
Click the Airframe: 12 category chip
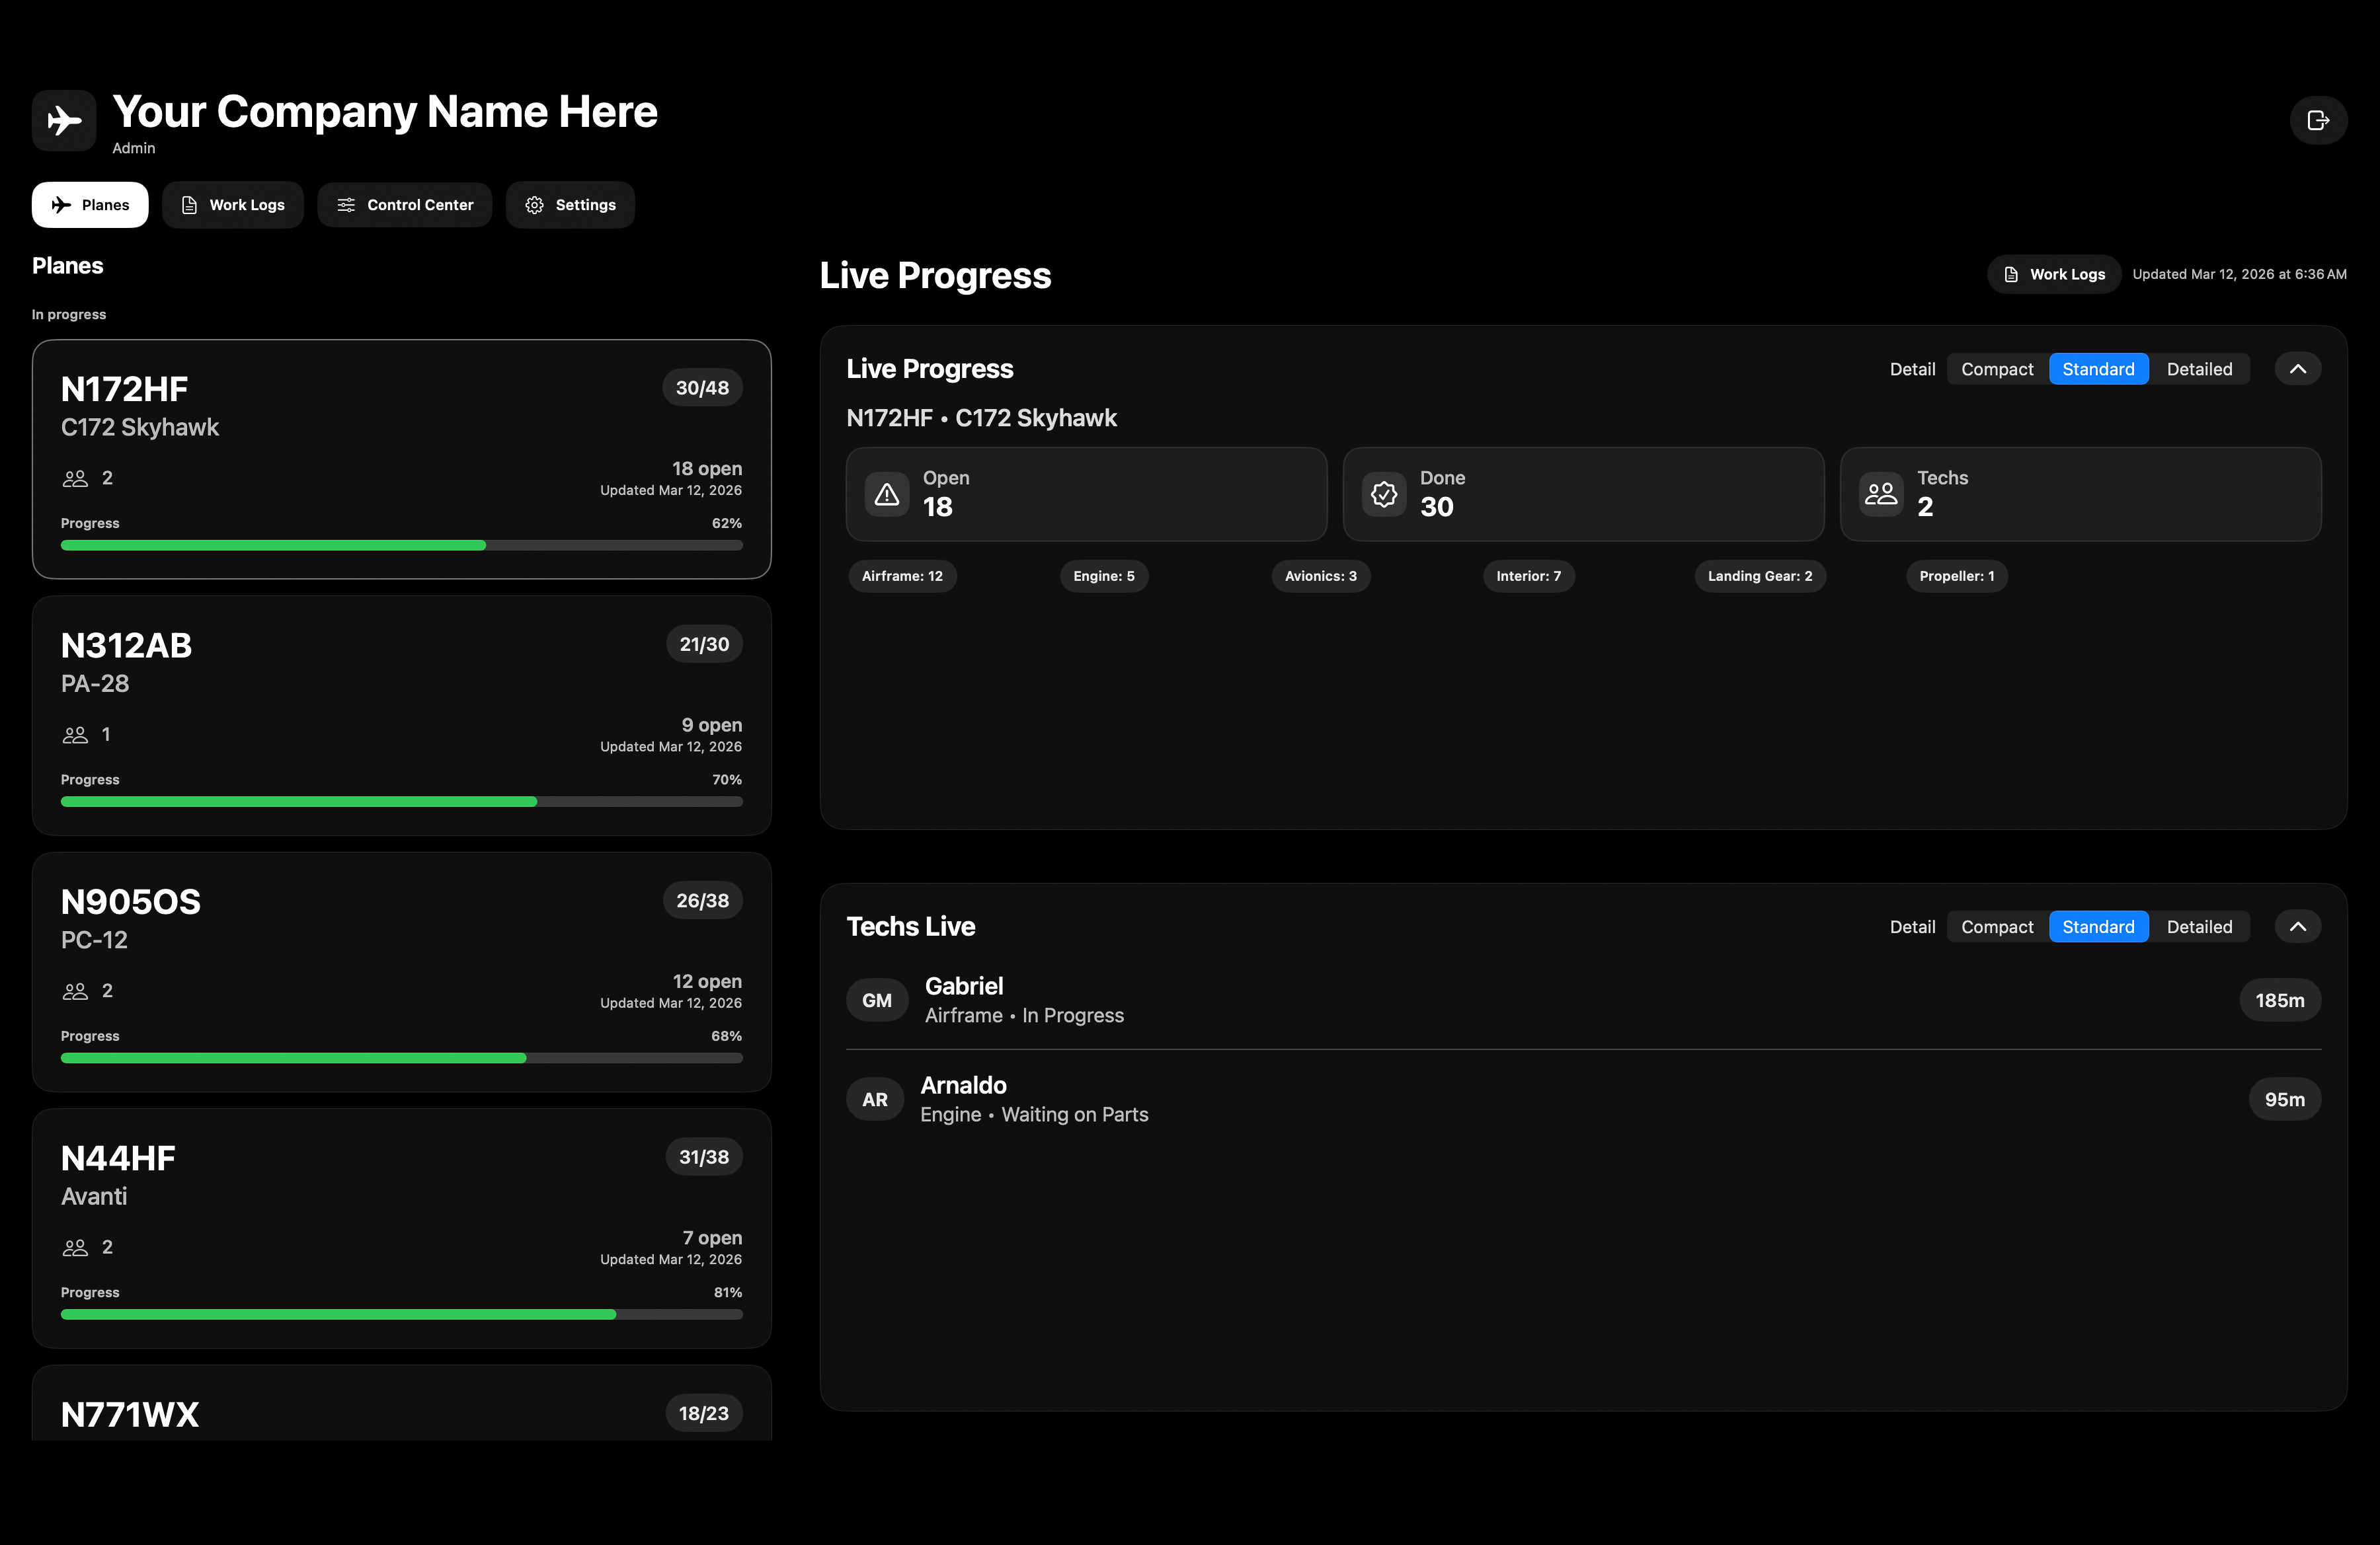pos(902,576)
